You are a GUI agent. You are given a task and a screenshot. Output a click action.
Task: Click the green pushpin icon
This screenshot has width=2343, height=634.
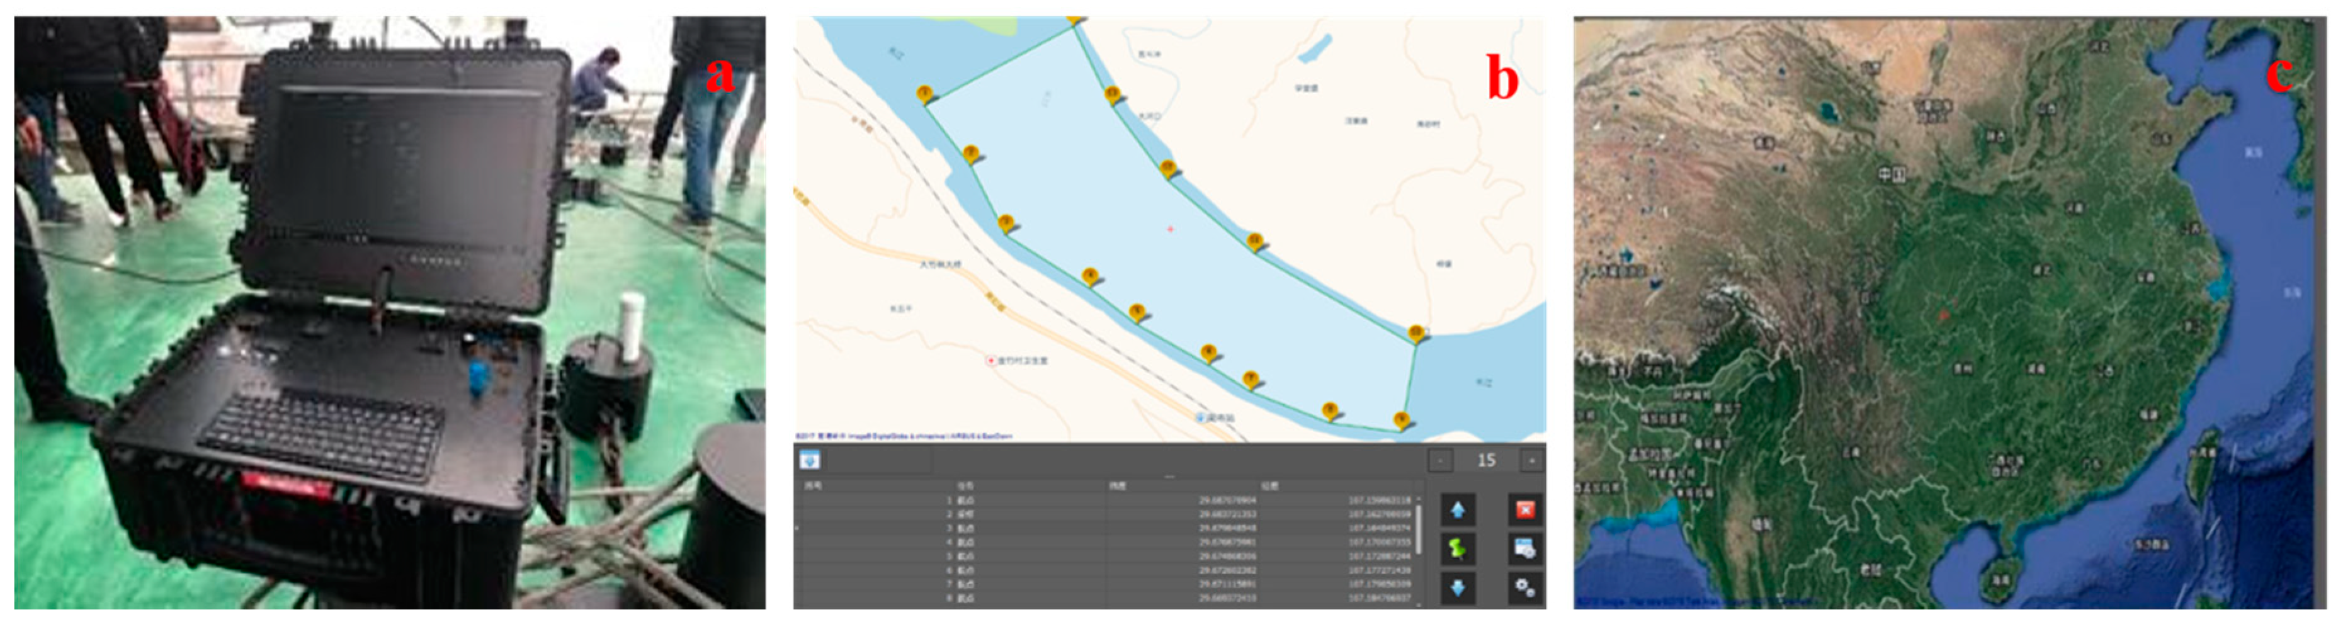coord(1457,548)
